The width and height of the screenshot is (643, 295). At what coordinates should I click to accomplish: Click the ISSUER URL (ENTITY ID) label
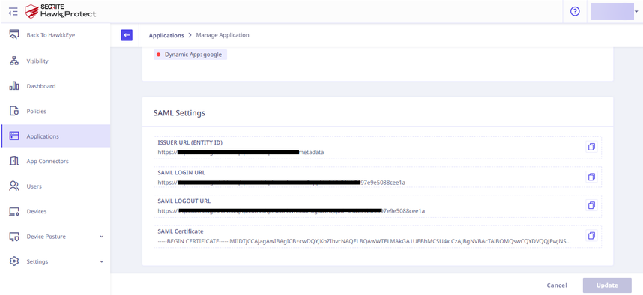click(190, 142)
